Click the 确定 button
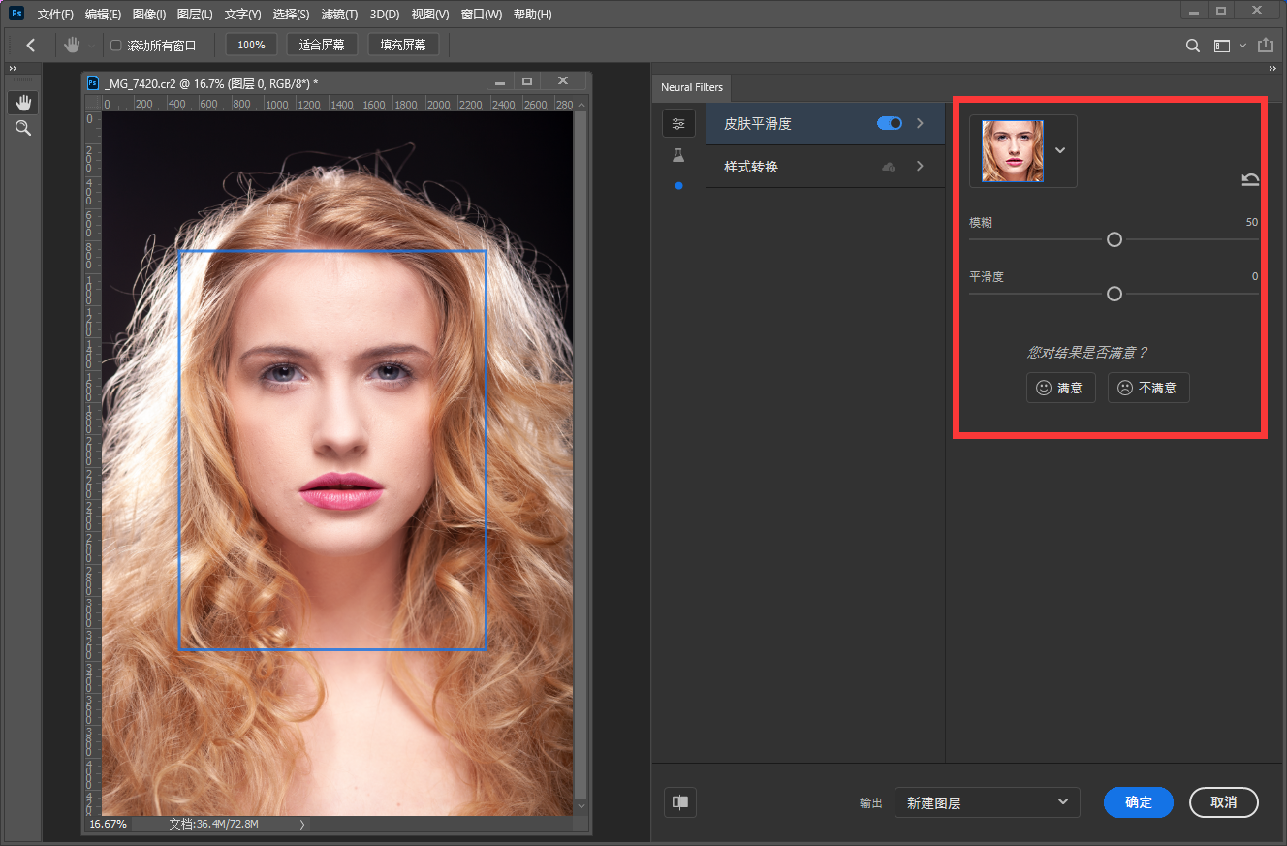The height and width of the screenshot is (846, 1287). pos(1138,802)
